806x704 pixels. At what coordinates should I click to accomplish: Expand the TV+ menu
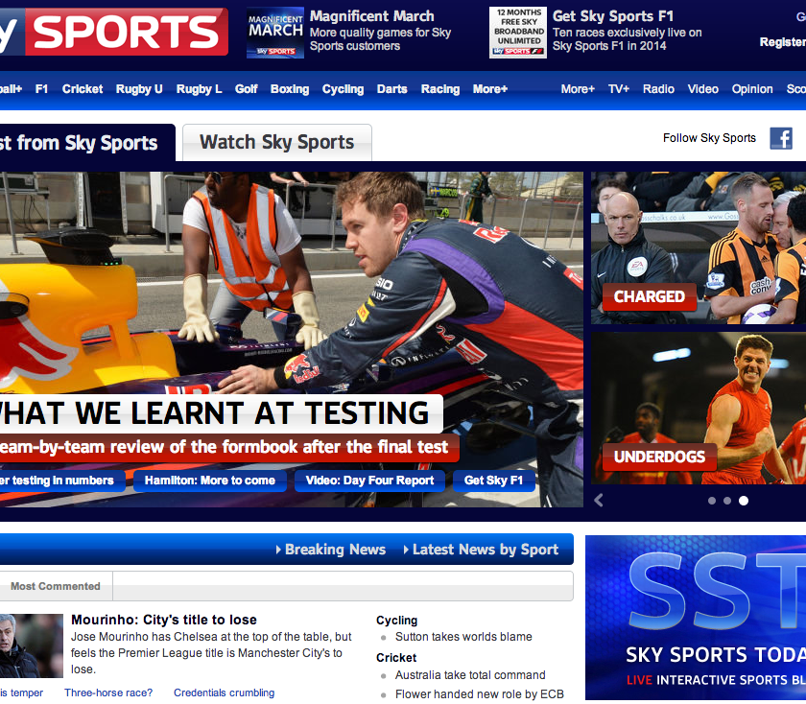click(619, 89)
